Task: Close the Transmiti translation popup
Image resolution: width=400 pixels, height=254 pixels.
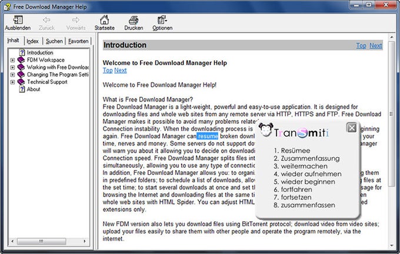Action: pos(352,127)
